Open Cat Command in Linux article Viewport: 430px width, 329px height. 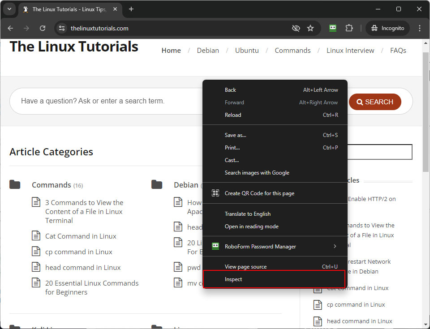(81, 236)
